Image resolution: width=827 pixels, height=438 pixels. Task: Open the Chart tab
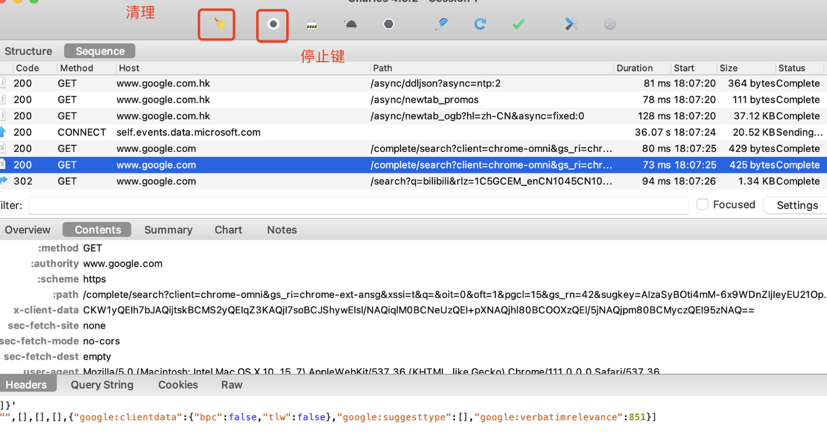click(228, 230)
